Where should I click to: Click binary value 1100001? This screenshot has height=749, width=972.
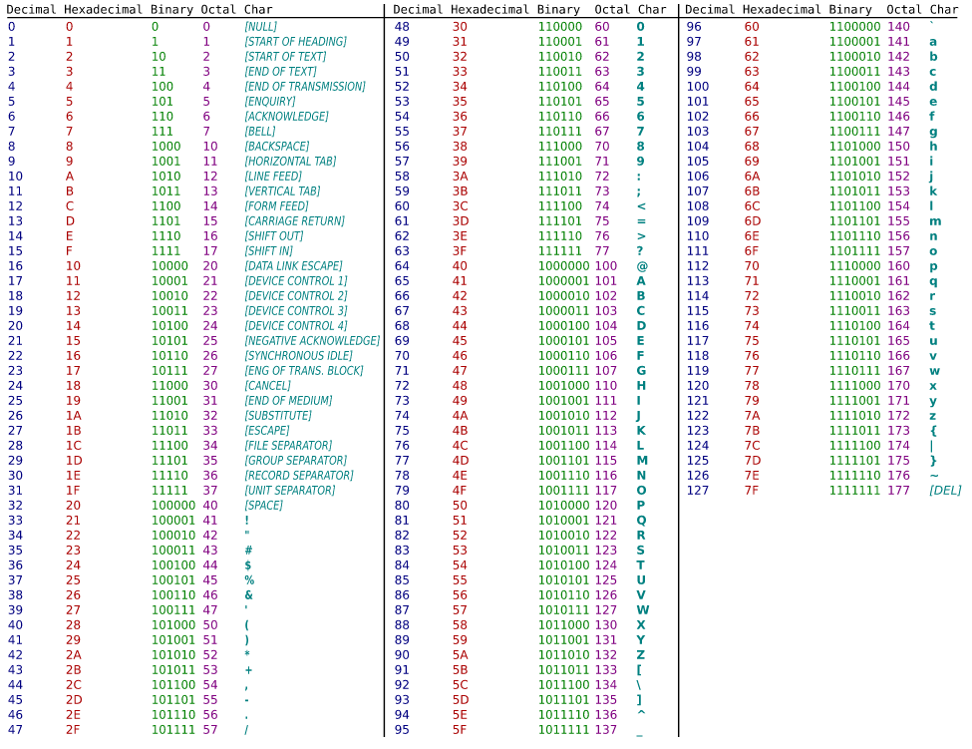pyautogui.click(x=854, y=42)
